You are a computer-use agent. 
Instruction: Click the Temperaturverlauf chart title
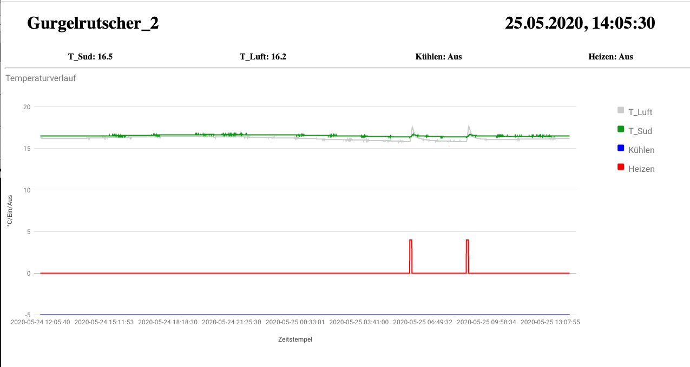41,78
